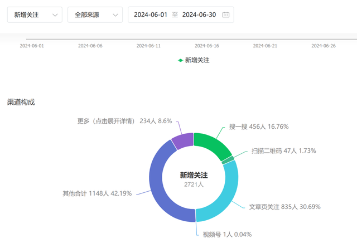
Task: Click the 扫描二维码 47人 label
Action: 284,151
